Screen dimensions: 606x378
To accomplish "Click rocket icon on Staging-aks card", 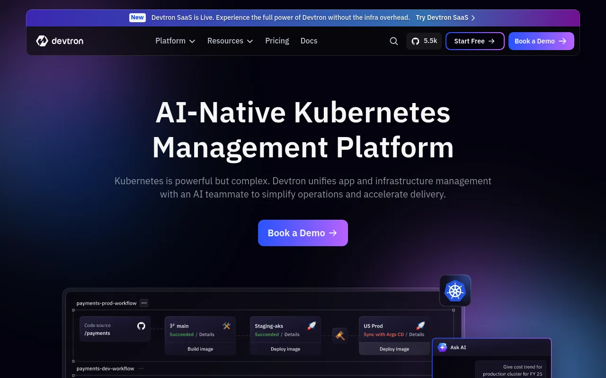I will pos(312,326).
